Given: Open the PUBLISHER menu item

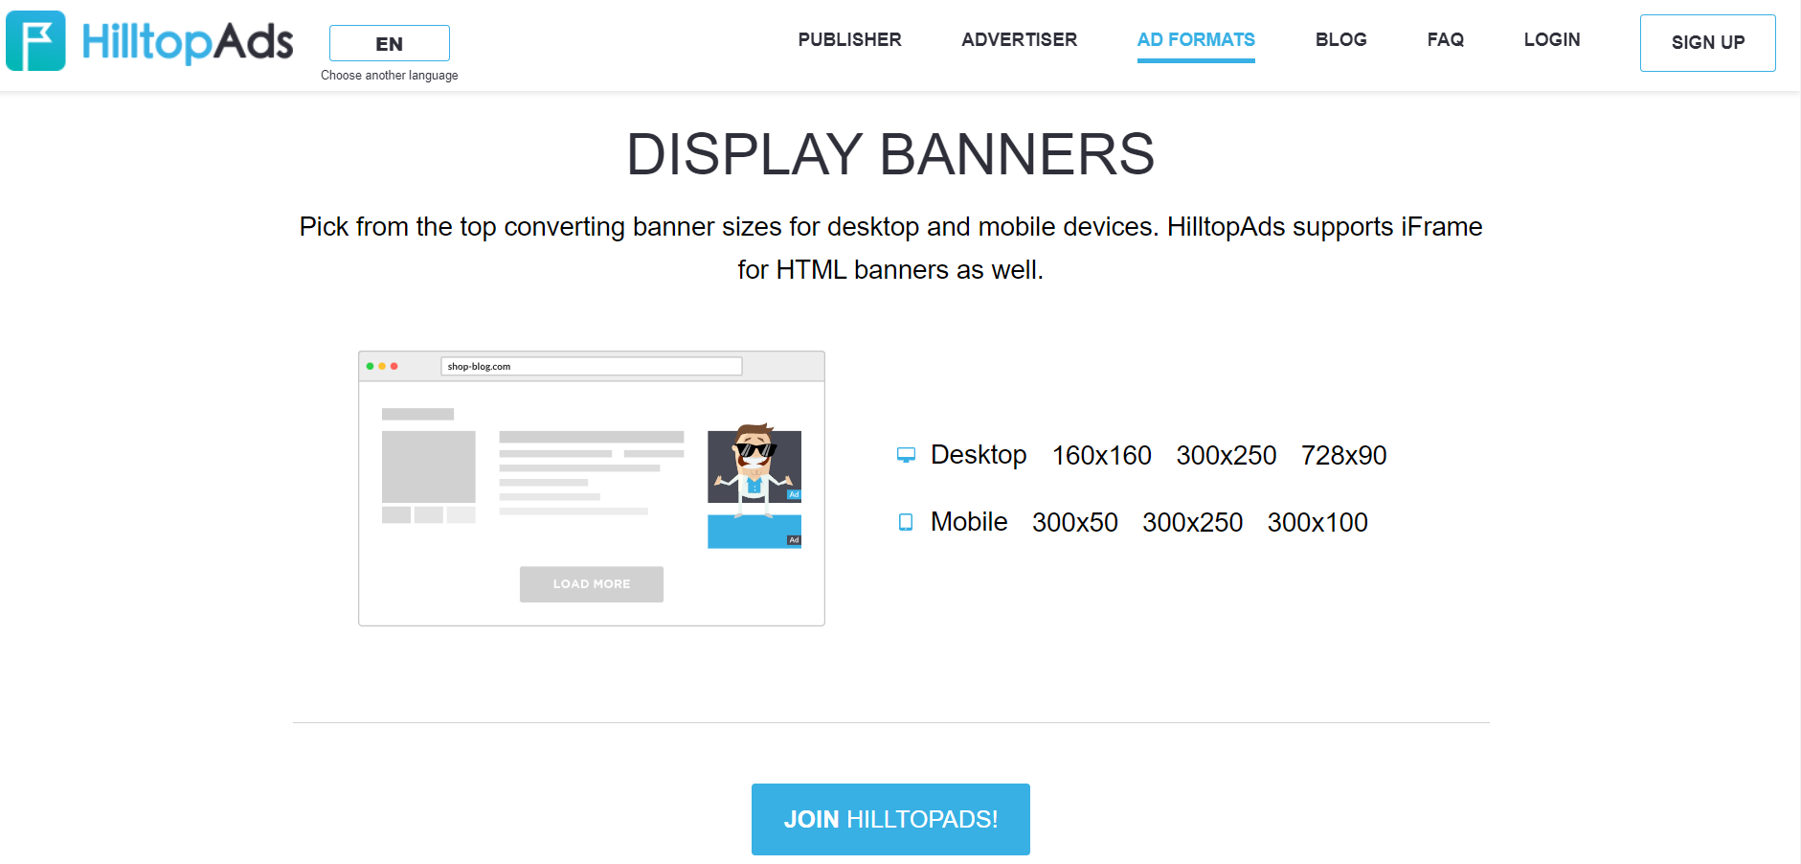Looking at the screenshot, I should pyautogui.click(x=850, y=40).
